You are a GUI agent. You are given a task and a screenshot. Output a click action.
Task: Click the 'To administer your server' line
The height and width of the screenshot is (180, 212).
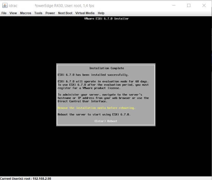pyautogui.click(x=100, y=95)
